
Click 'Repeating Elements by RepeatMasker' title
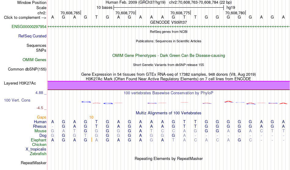point(169,158)
